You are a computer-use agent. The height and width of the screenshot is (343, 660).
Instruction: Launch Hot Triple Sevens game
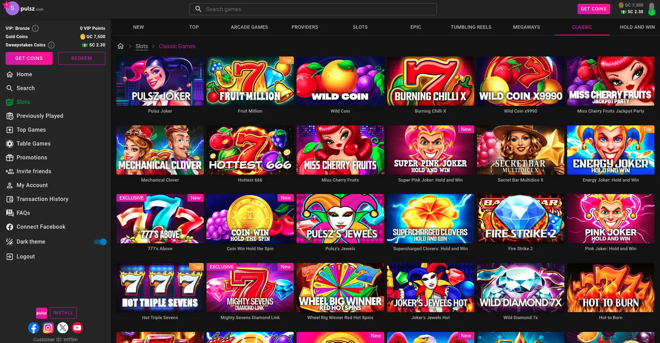pyautogui.click(x=160, y=288)
